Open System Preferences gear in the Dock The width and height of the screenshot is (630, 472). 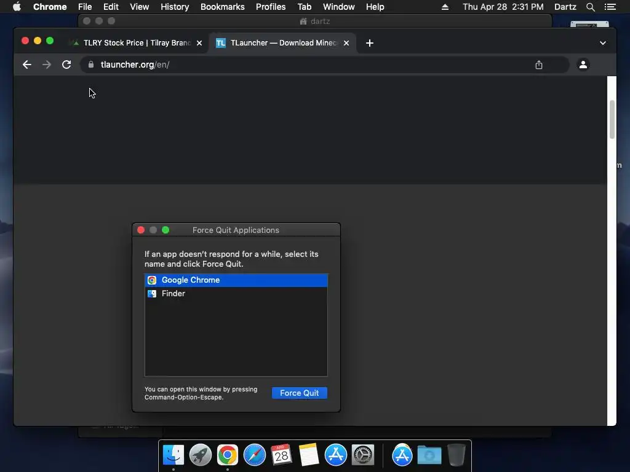pos(363,455)
